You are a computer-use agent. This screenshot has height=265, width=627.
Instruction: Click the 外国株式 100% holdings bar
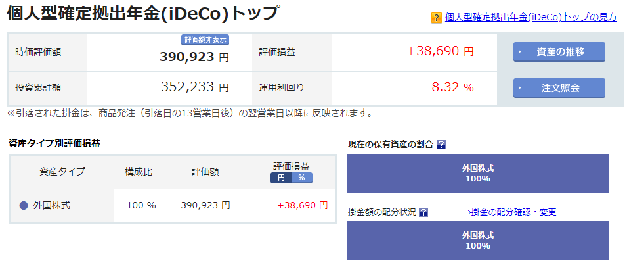478,174
